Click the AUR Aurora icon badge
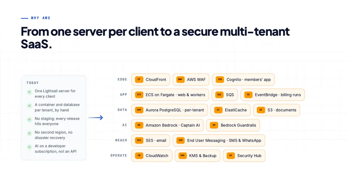This screenshot has height=174, width=348. click(139, 110)
